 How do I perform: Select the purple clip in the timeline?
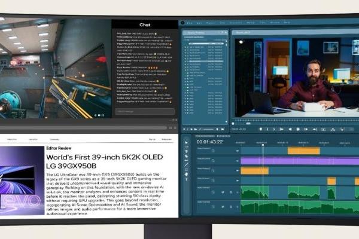pyautogui.click(x=300, y=161)
